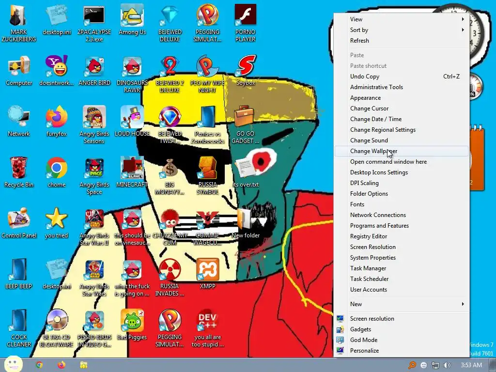Select the its over.txt file
Image resolution: width=496 pixels, height=372 pixels.
[246, 172]
